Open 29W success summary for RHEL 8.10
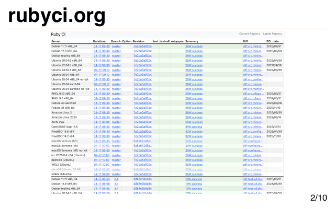Viewport: 335px width, 209px height. 194,94
